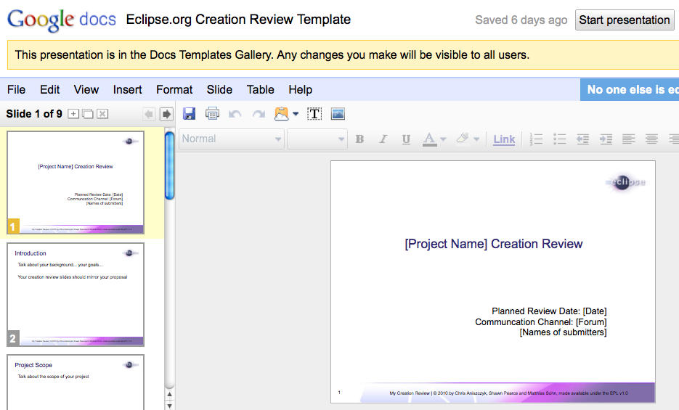Click the Communcation Channel: [Forum] text
Screen dimensions: 679x410
tap(541, 321)
